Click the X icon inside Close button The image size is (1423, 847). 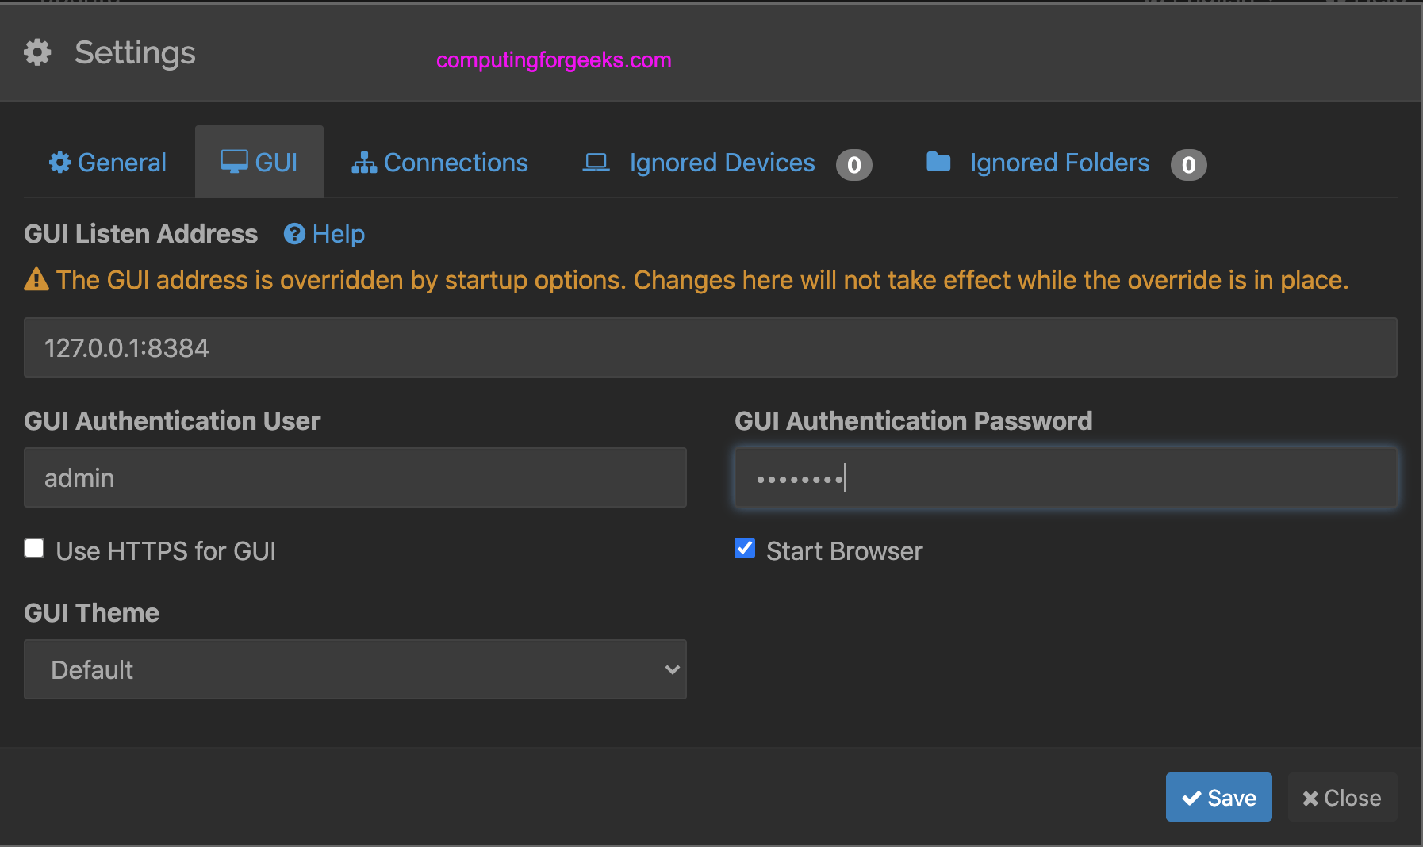pos(1311,797)
